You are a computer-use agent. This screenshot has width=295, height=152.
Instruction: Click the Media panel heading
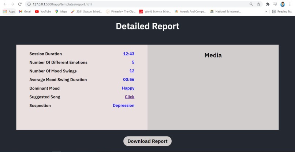click(213, 55)
